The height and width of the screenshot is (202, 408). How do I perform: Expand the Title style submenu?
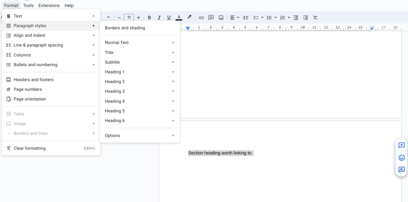[x=140, y=53]
